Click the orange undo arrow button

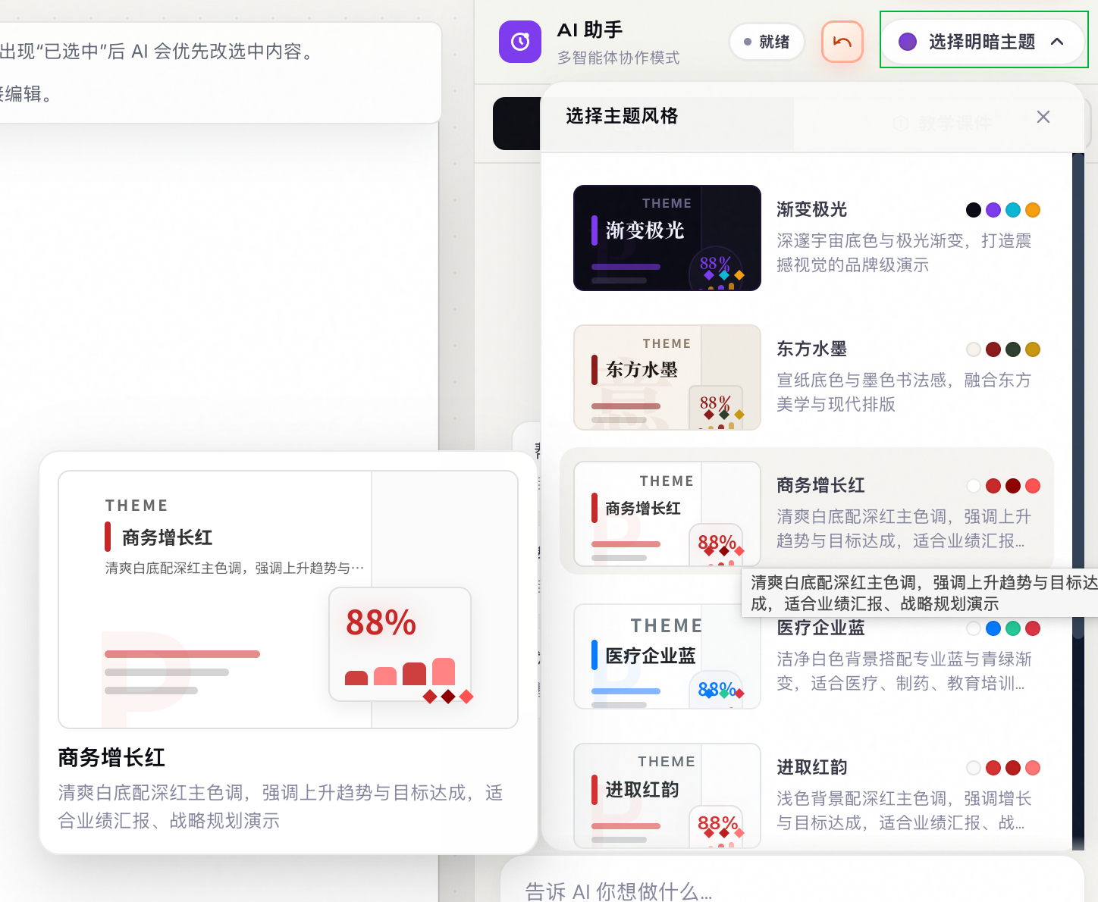842,42
